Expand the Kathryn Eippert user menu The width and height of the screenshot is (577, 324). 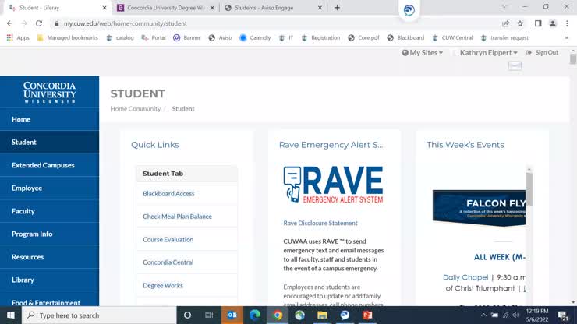(x=488, y=53)
